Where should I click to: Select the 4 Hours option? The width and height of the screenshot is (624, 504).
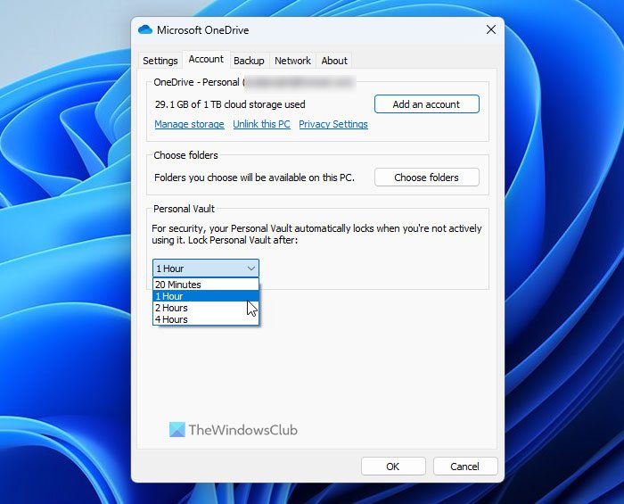coord(206,319)
